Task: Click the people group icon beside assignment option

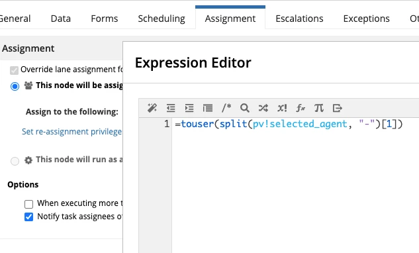Action: (x=28, y=85)
